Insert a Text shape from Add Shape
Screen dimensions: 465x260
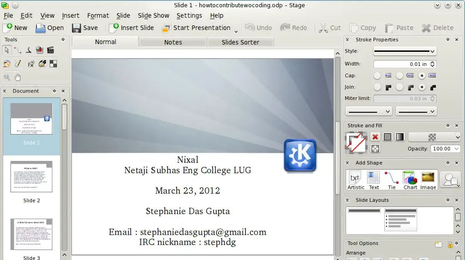pyautogui.click(x=373, y=180)
